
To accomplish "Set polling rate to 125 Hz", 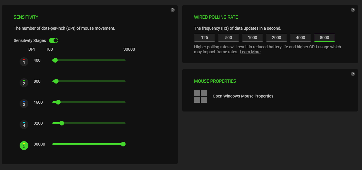I will pyautogui.click(x=205, y=38).
